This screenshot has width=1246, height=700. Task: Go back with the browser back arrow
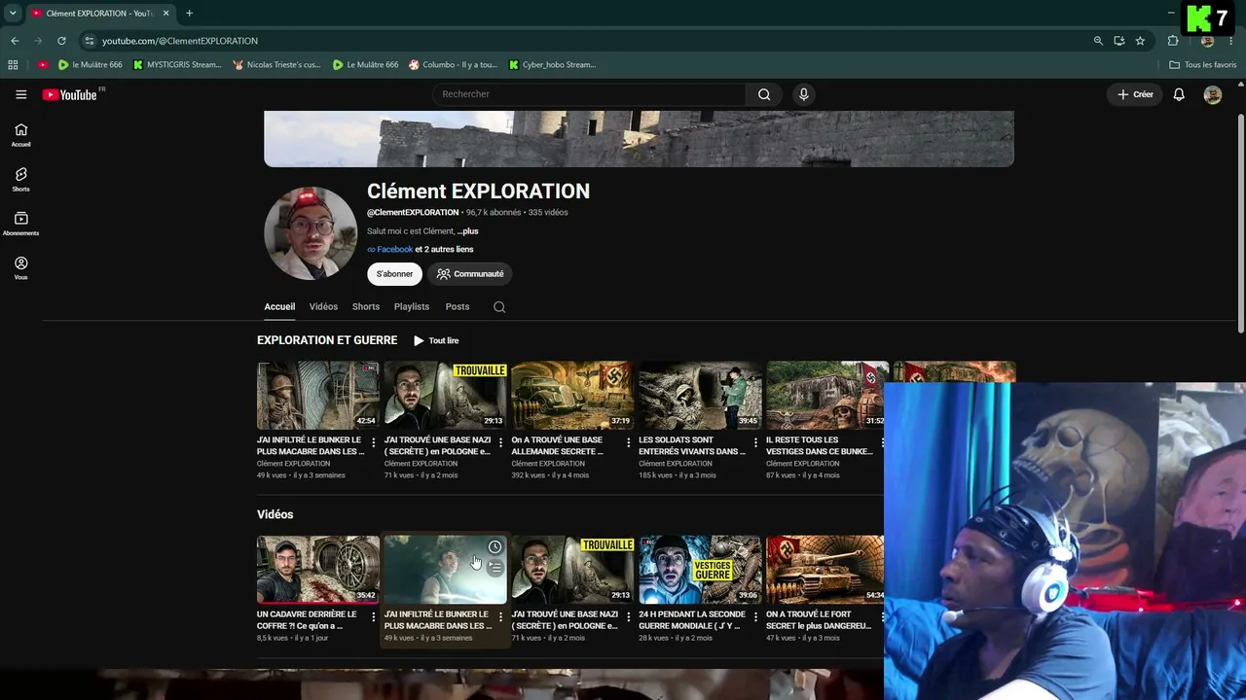pos(15,41)
